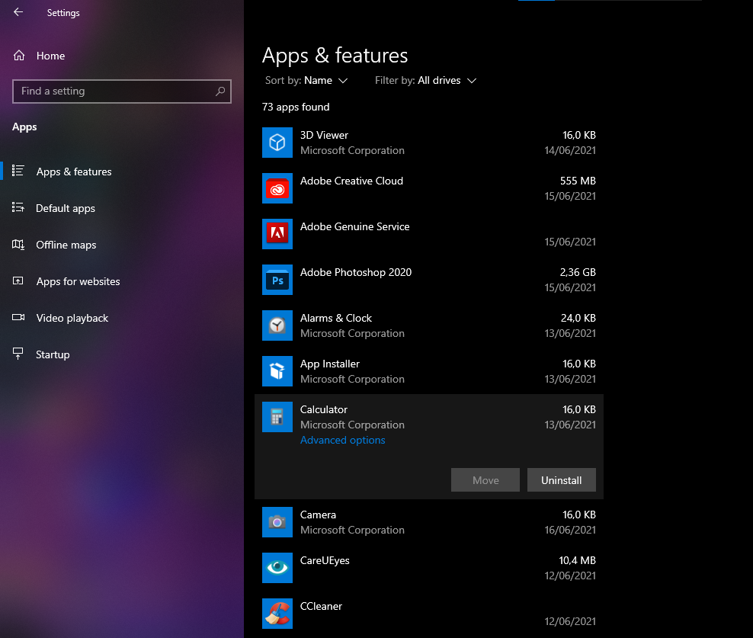Go to Apps & features page
Screen dimensions: 753x638
[x=74, y=172]
